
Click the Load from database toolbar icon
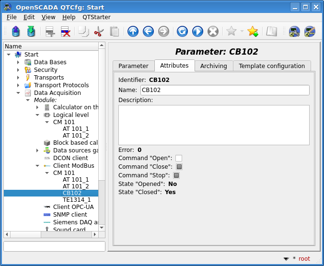(x=16, y=32)
